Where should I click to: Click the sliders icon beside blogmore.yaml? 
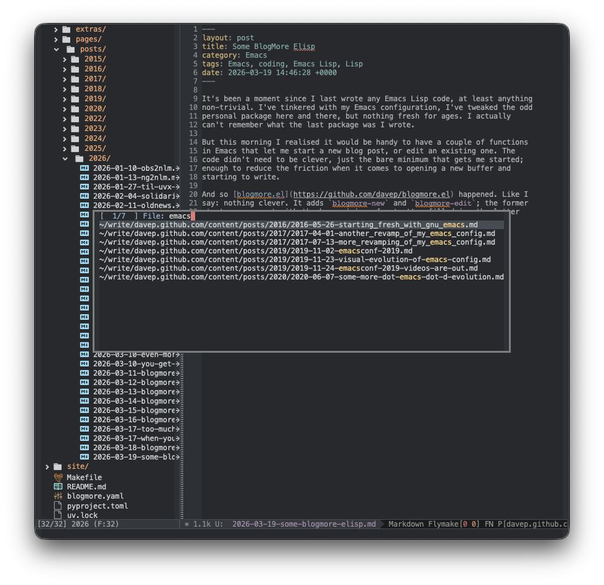[x=58, y=496]
